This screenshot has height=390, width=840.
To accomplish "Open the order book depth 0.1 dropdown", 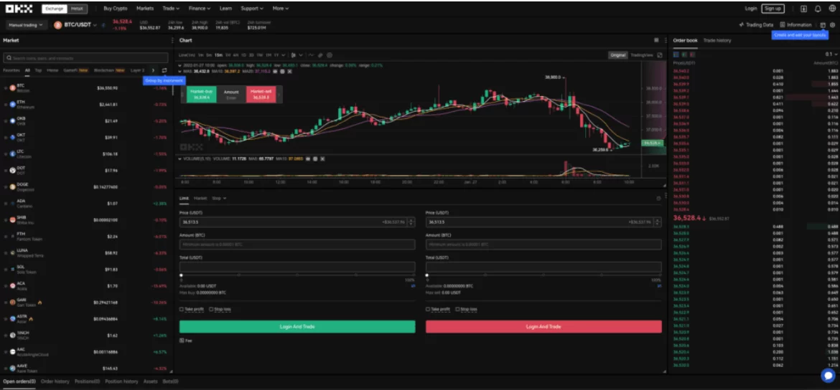I will [x=831, y=54].
